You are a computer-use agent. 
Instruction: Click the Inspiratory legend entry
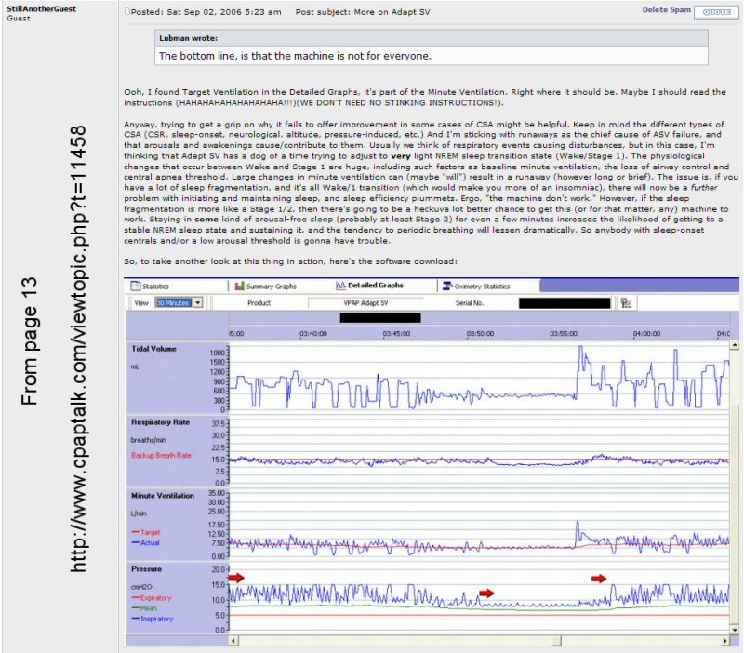(153, 619)
